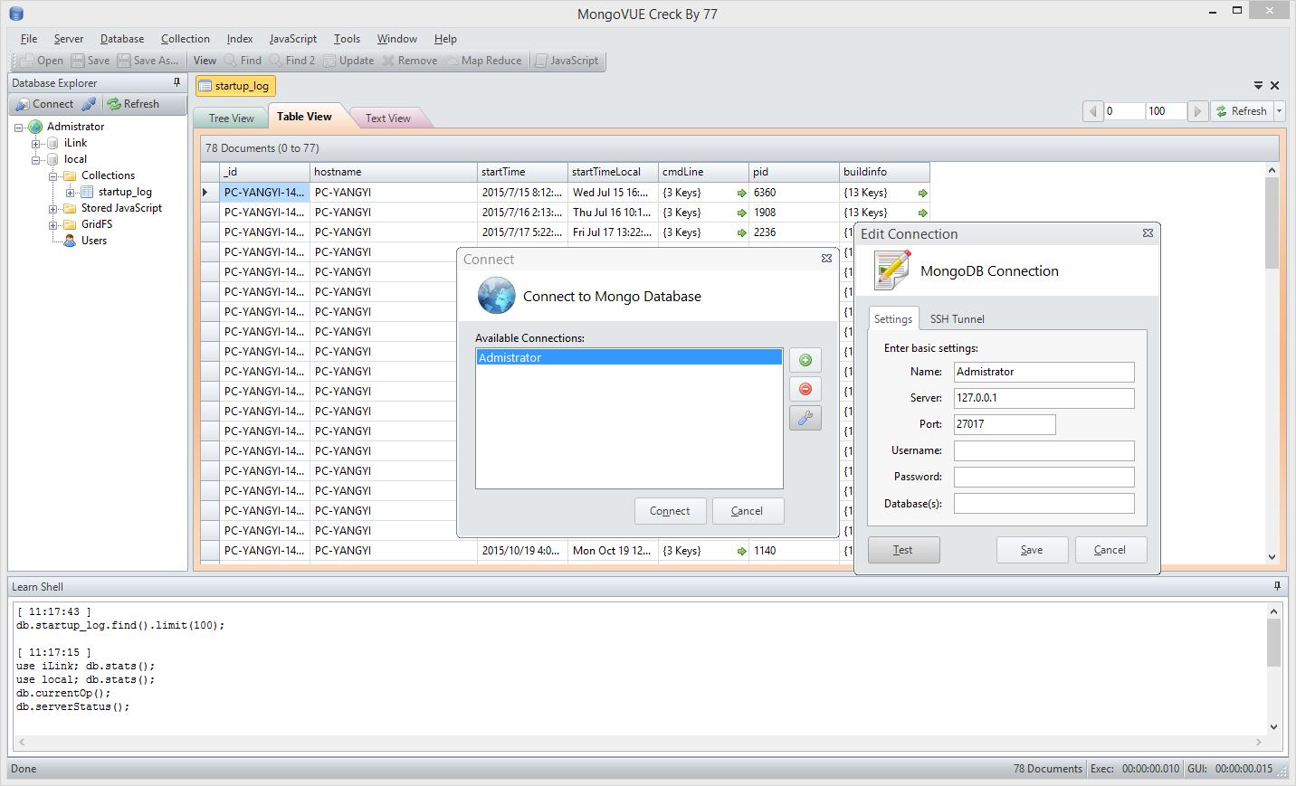Collapse the local database node
1296x786 pixels.
tap(36, 159)
